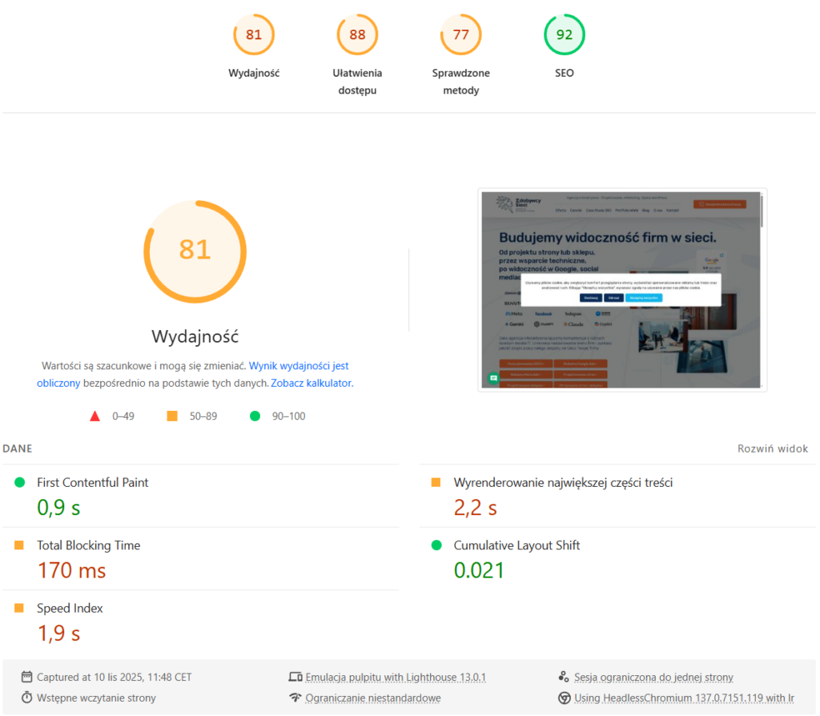
Task: Expand the view via Rozwiń widok
Action: point(772,449)
